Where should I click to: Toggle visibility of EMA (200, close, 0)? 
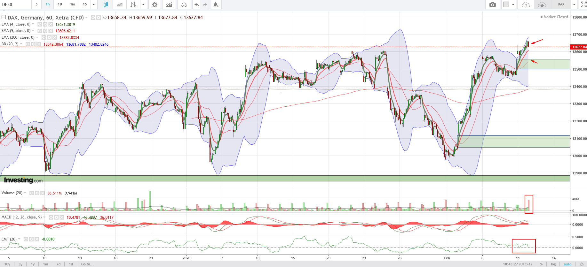tap(44, 37)
